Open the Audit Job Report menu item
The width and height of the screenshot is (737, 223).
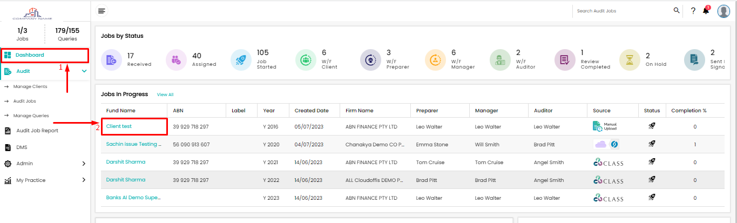pos(37,131)
